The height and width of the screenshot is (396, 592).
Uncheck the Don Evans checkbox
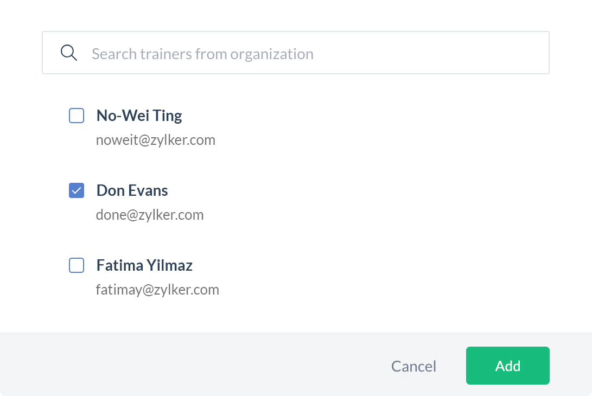(x=77, y=190)
